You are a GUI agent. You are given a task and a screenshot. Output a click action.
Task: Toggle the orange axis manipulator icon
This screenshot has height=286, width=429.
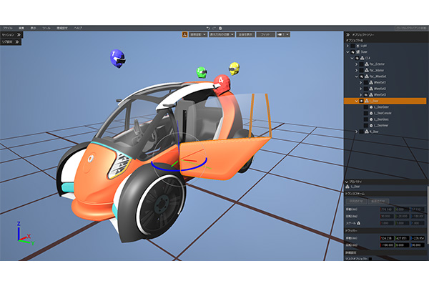point(184,34)
